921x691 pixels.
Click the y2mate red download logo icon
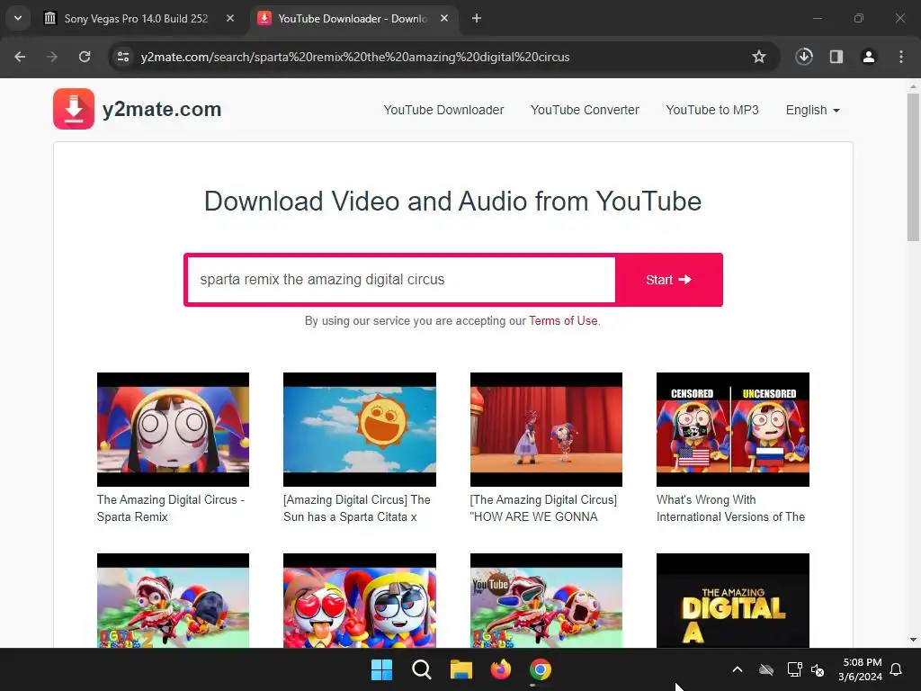click(x=74, y=109)
